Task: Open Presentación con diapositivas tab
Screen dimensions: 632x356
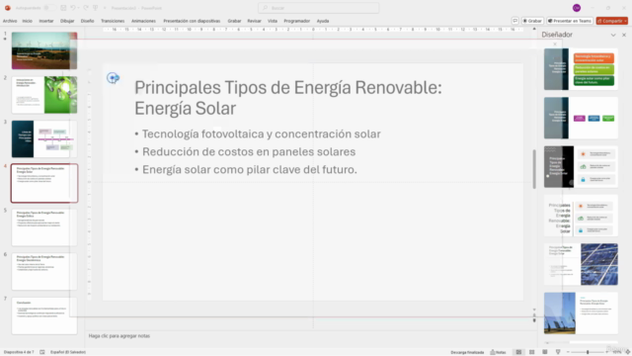Action: 192,21
